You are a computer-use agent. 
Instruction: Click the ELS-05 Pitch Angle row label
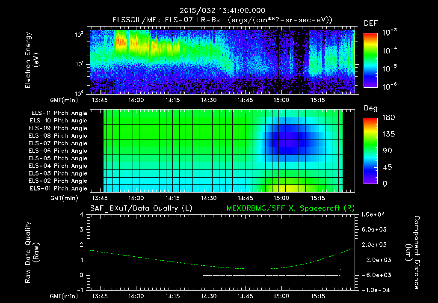pyautogui.click(x=58, y=158)
